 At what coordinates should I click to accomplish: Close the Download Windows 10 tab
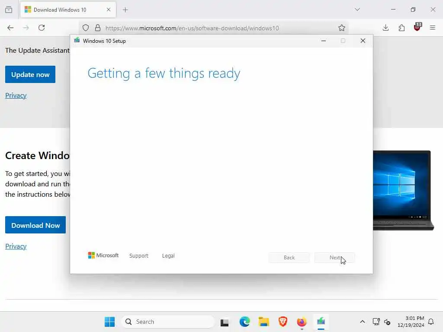pyautogui.click(x=109, y=10)
